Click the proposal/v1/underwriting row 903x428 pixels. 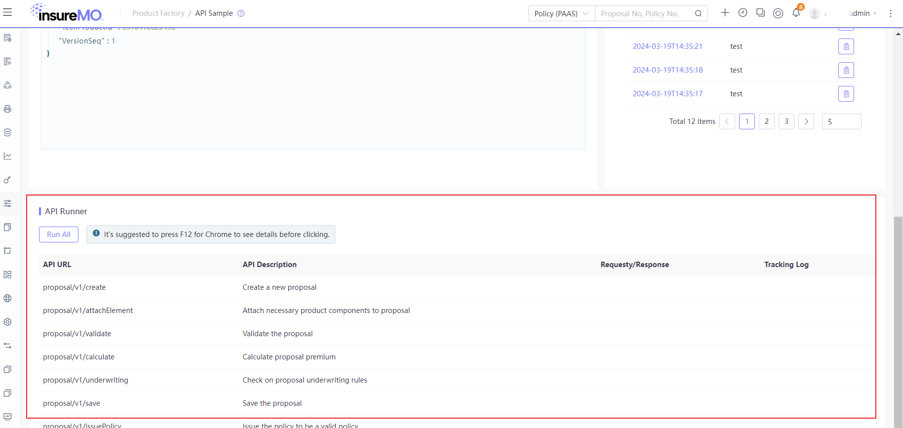[x=457, y=380]
